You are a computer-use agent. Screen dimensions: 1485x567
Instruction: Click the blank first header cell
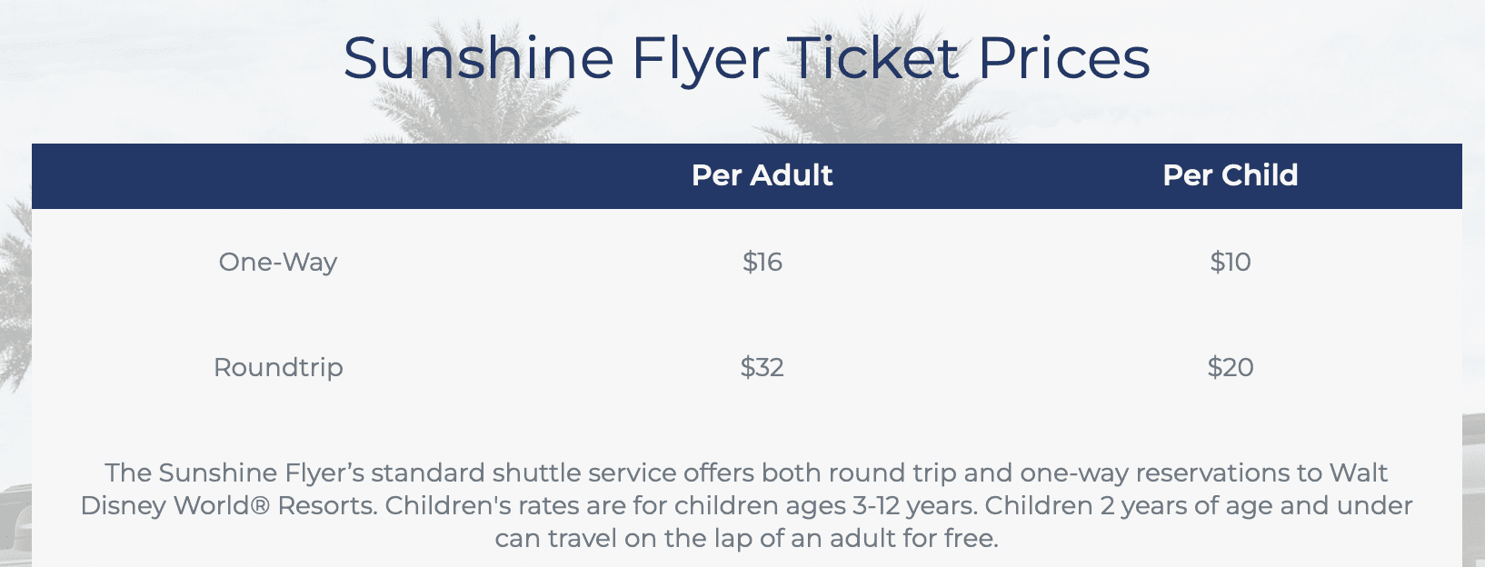(277, 175)
